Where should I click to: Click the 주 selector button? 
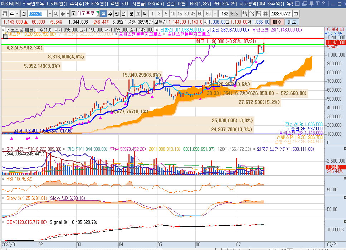(x=12, y=14)
